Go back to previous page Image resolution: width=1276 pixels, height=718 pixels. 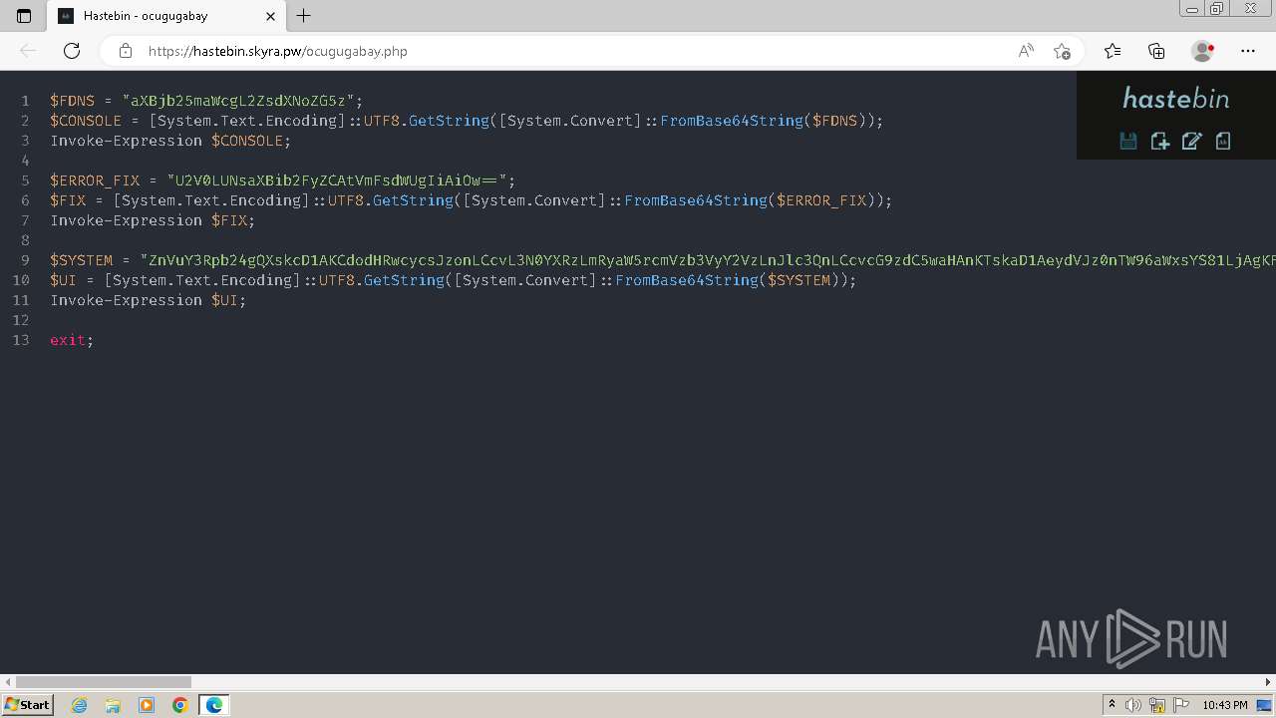point(28,51)
